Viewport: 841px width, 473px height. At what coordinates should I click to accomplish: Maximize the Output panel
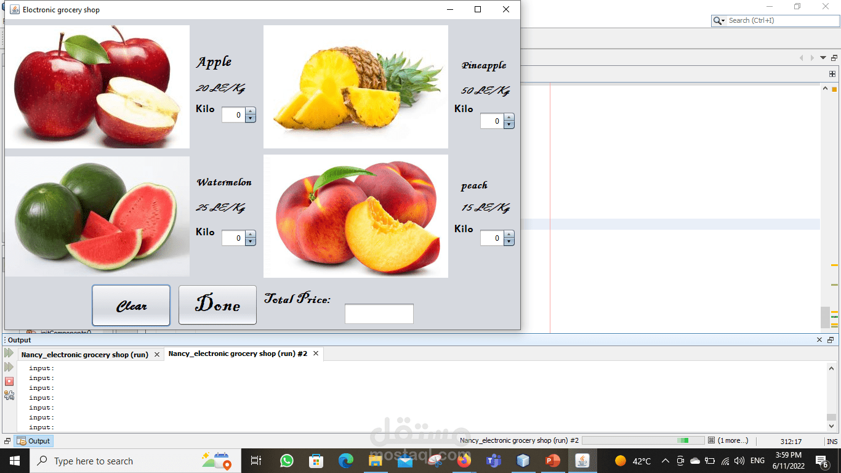click(831, 340)
